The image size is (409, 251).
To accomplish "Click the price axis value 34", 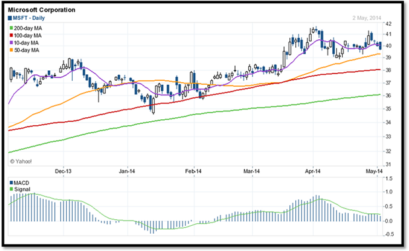I will [x=388, y=123].
